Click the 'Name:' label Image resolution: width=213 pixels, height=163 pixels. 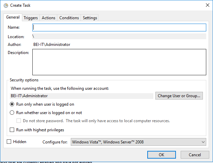[x=13, y=27]
